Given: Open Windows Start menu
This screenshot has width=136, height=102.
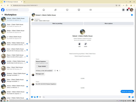Looking at the screenshot, I should click(1, 101).
